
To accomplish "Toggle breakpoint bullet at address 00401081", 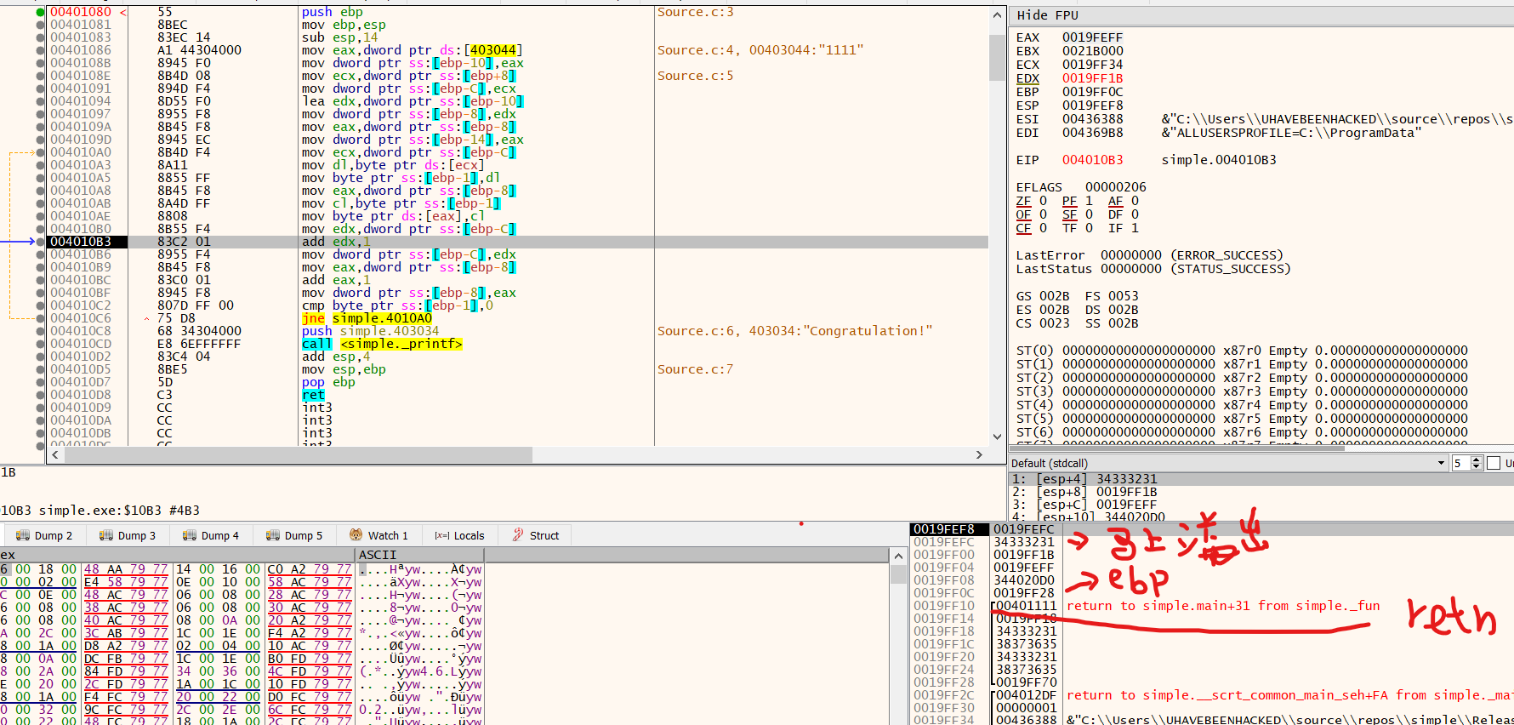I will point(40,25).
